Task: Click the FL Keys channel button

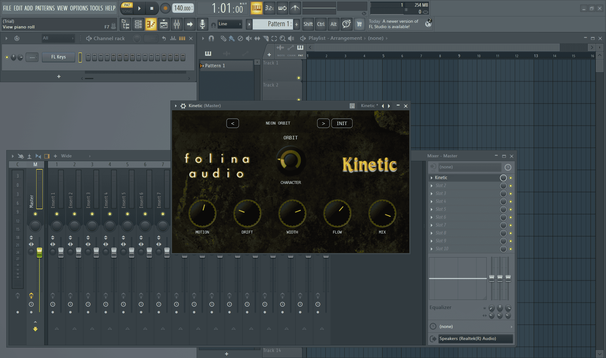Action: 58,57
